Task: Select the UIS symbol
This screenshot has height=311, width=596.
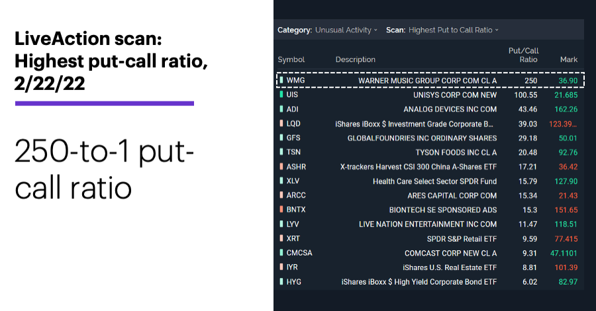Action: point(292,95)
